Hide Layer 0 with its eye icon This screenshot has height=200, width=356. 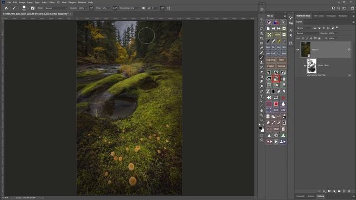coord(298,49)
